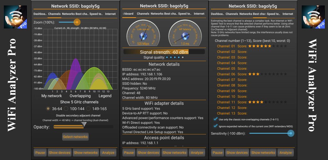Click the Sensitivity slider handle
Image resolution: width=328 pixels, height=160 pixels.
(x=291, y=133)
